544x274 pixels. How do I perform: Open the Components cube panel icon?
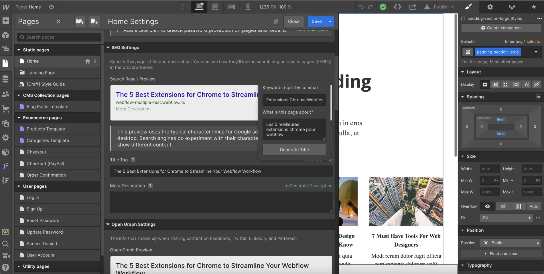coord(6,35)
